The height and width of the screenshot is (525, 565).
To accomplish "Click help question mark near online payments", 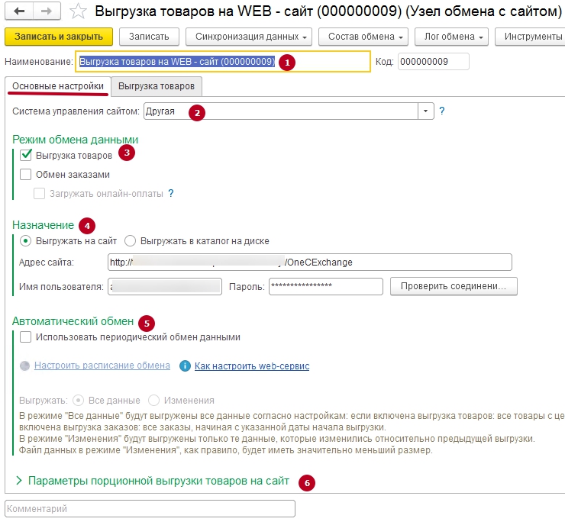I will click(171, 194).
